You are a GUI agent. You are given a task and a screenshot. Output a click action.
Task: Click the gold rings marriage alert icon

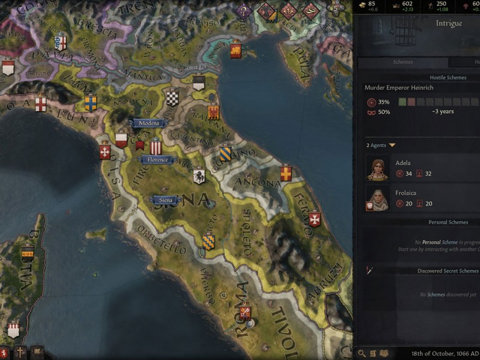click(310, 11)
